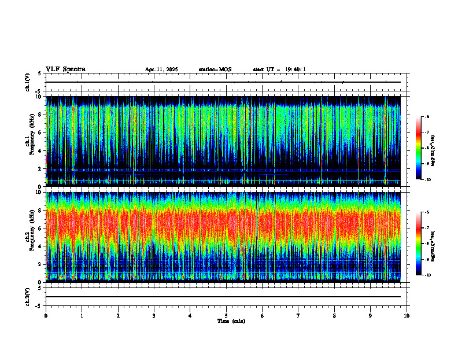Click the ch.2 frequency axis "8" tick label
458x354 pixels.
(x=40, y=211)
